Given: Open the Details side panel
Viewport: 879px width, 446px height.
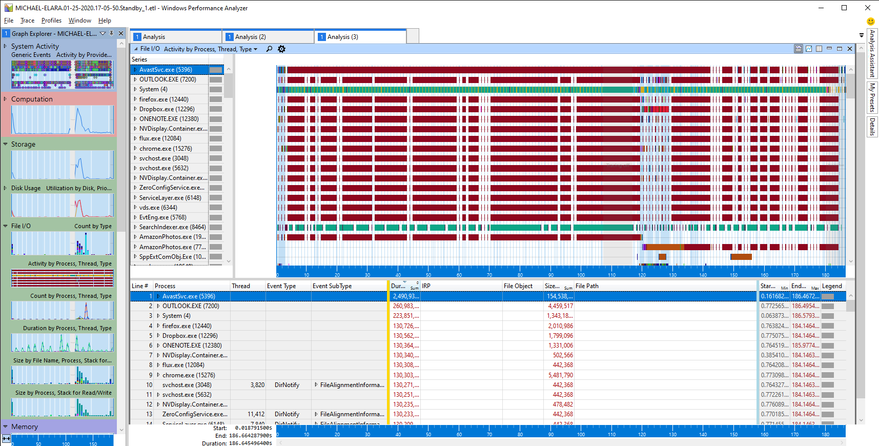Looking at the screenshot, I should pyautogui.click(x=872, y=127).
